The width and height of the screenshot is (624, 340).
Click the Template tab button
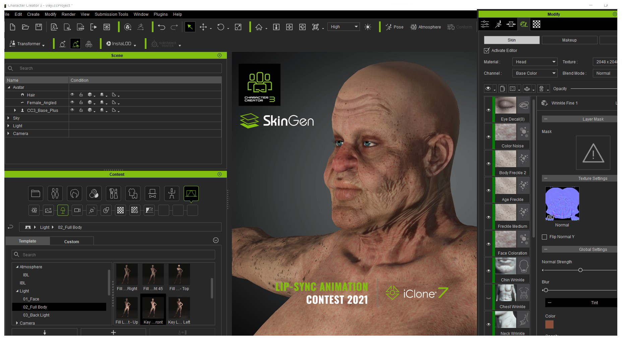click(x=27, y=241)
